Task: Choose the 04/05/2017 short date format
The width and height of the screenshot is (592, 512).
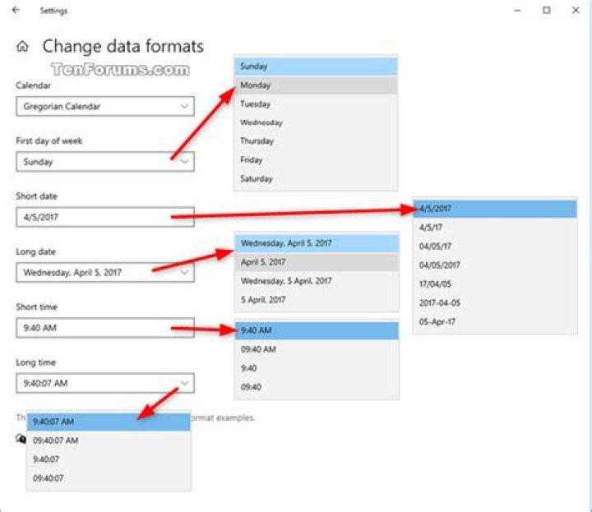Action: 495,265
